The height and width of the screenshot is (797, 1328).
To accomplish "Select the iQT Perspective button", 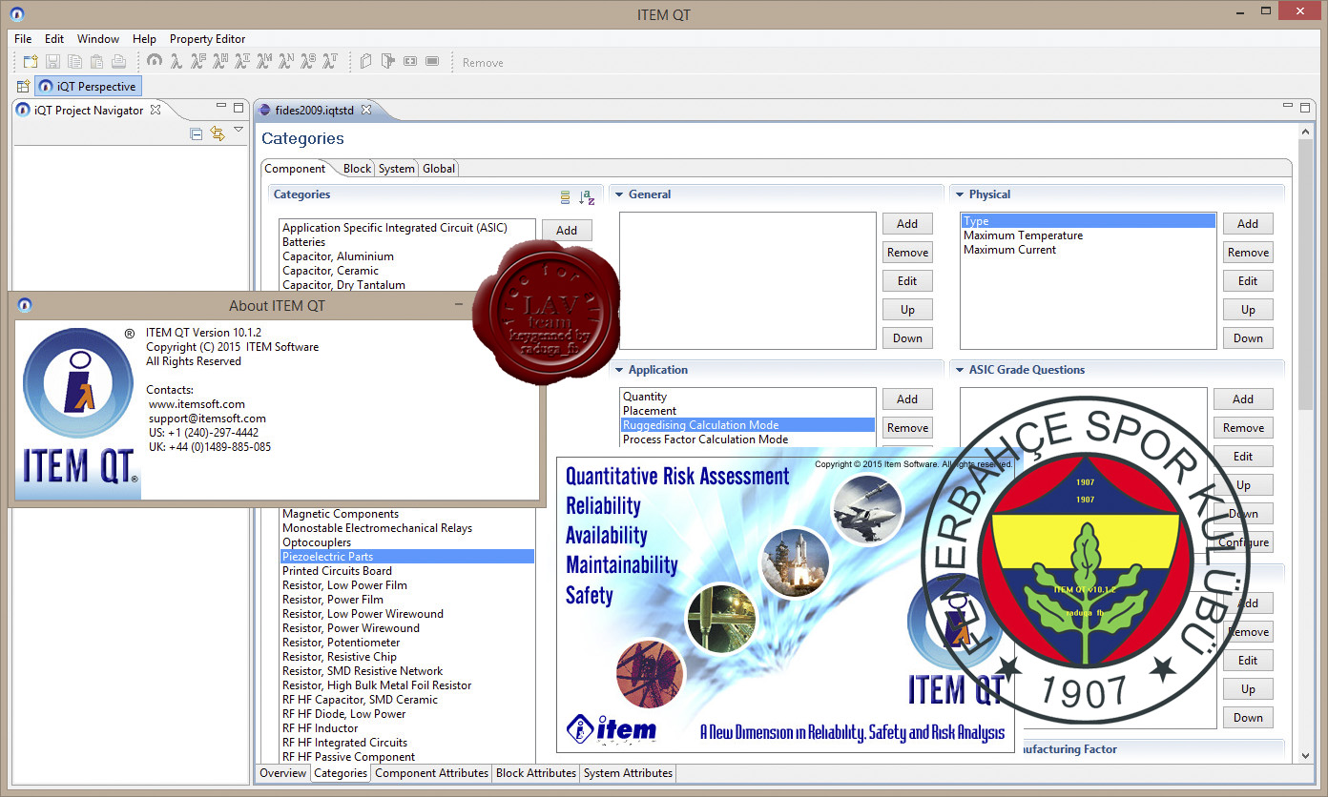I will coord(88,86).
